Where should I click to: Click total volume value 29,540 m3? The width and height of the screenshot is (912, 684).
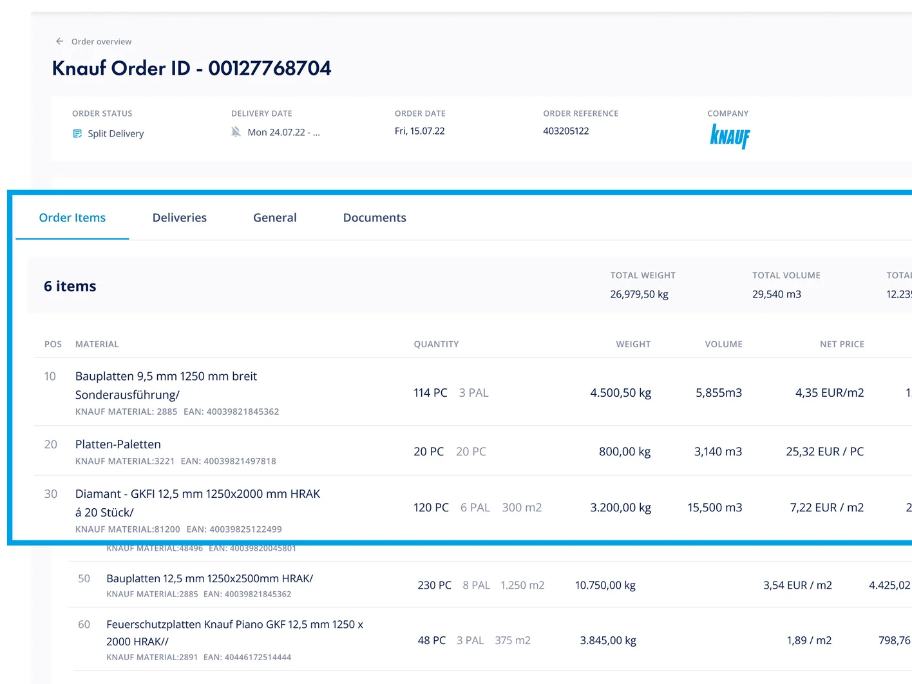[x=777, y=294]
